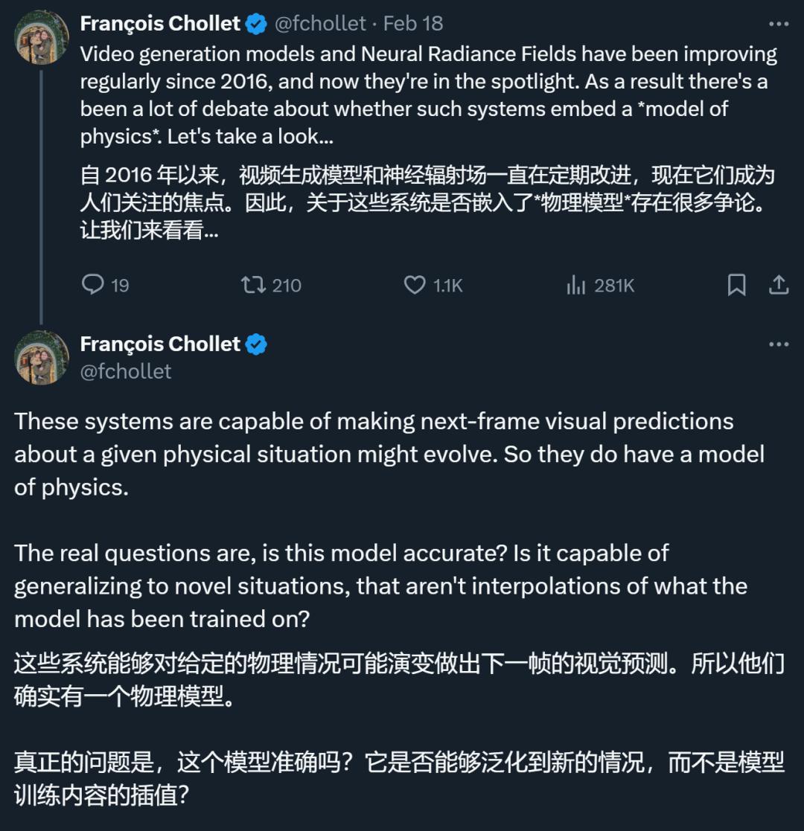Screen dimensions: 804x831
Task: Repost the tweet with 210 reposts
Action: (254, 285)
